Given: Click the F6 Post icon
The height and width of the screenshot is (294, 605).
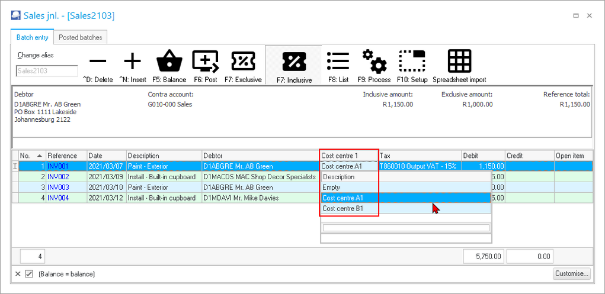Looking at the screenshot, I should (205, 62).
